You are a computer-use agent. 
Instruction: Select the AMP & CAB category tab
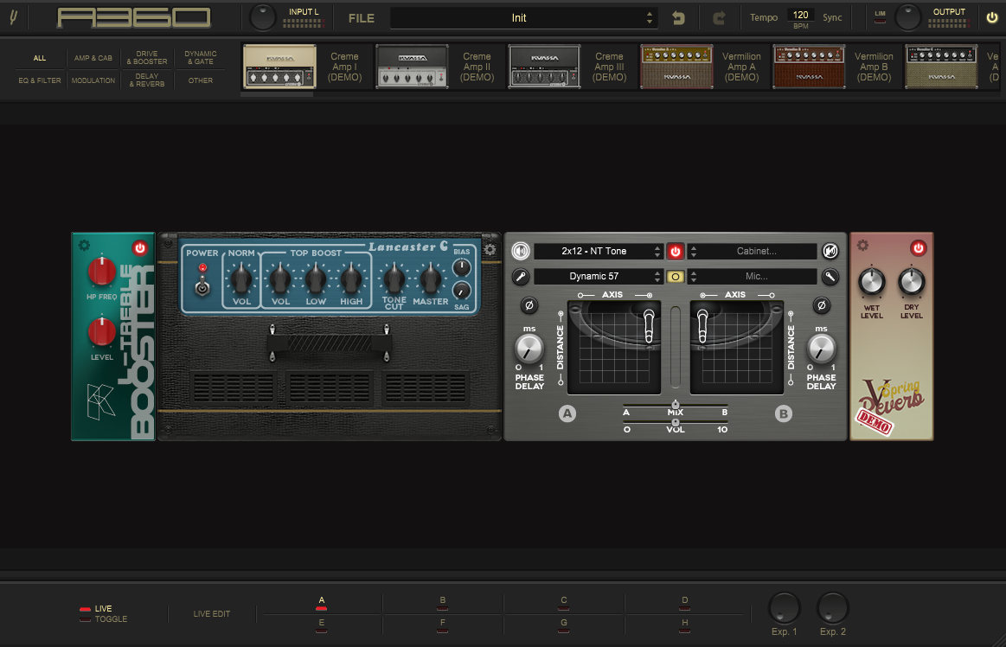[x=93, y=58]
